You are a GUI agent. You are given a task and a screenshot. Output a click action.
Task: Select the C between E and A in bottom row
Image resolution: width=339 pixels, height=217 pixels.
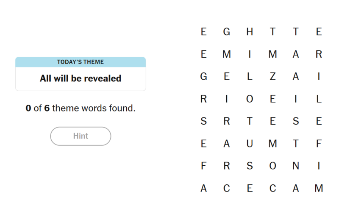pos(272,189)
